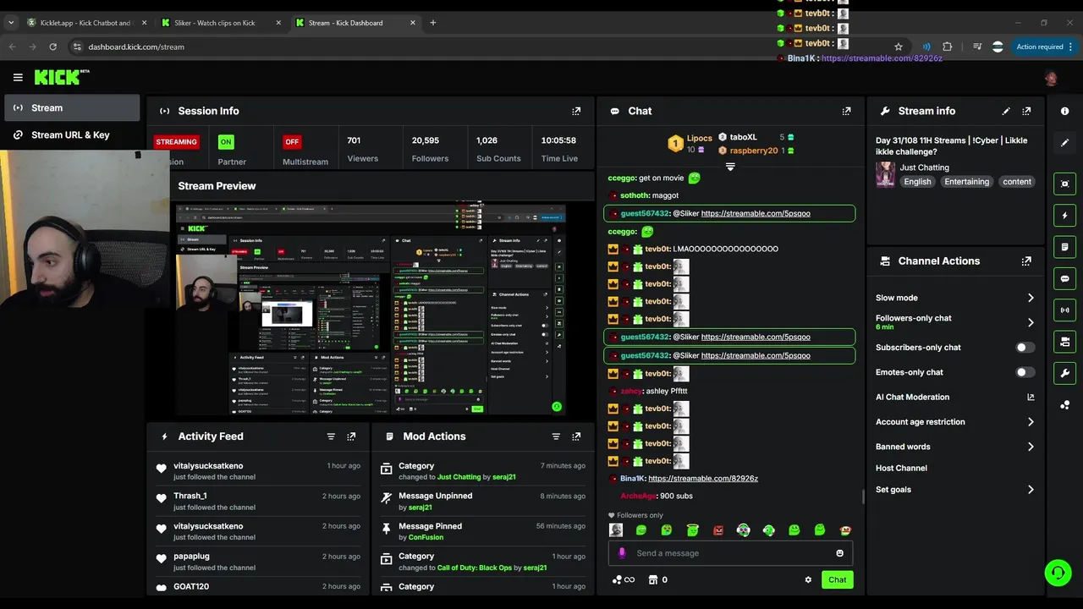Screen dimensions: 1083x609
Task: Click the pencil edit icon in right sidebar
Action: click(1064, 143)
